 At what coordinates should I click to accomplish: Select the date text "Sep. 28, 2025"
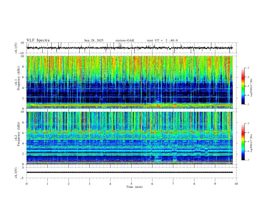click(94, 40)
